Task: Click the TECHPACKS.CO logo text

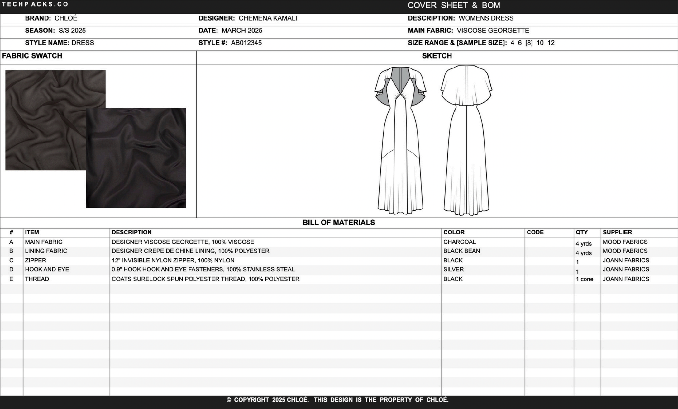Action: pos(35,4)
